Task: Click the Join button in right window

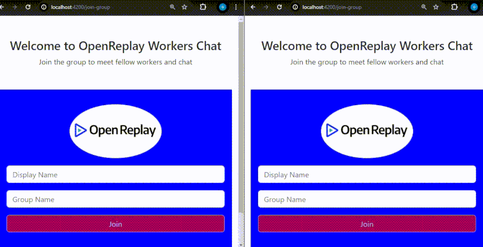Action: 367,224
